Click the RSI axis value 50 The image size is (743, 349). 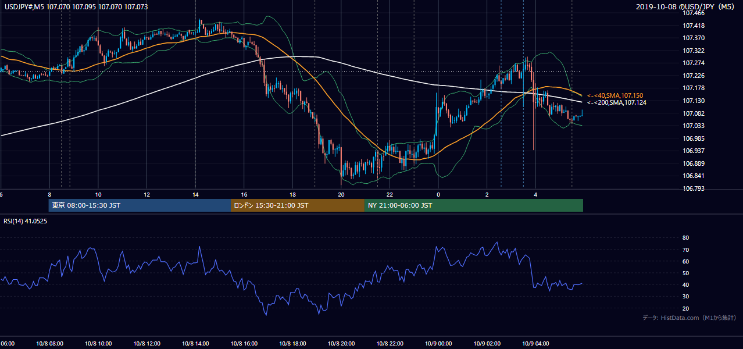pyautogui.click(x=685, y=273)
